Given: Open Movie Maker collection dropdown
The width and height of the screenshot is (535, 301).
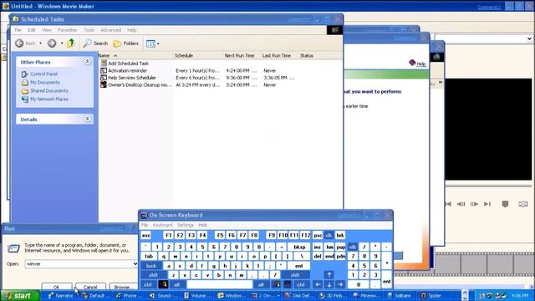Looking at the screenshot, I should pyautogui.click(x=529, y=38).
